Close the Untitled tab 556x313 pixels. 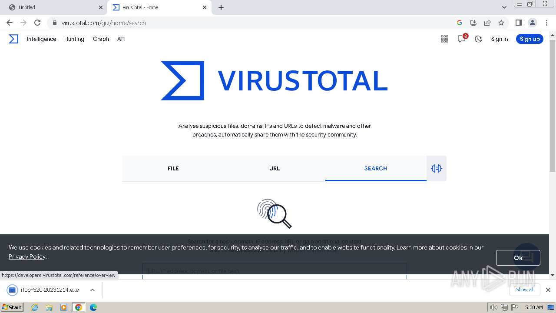(101, 7)
